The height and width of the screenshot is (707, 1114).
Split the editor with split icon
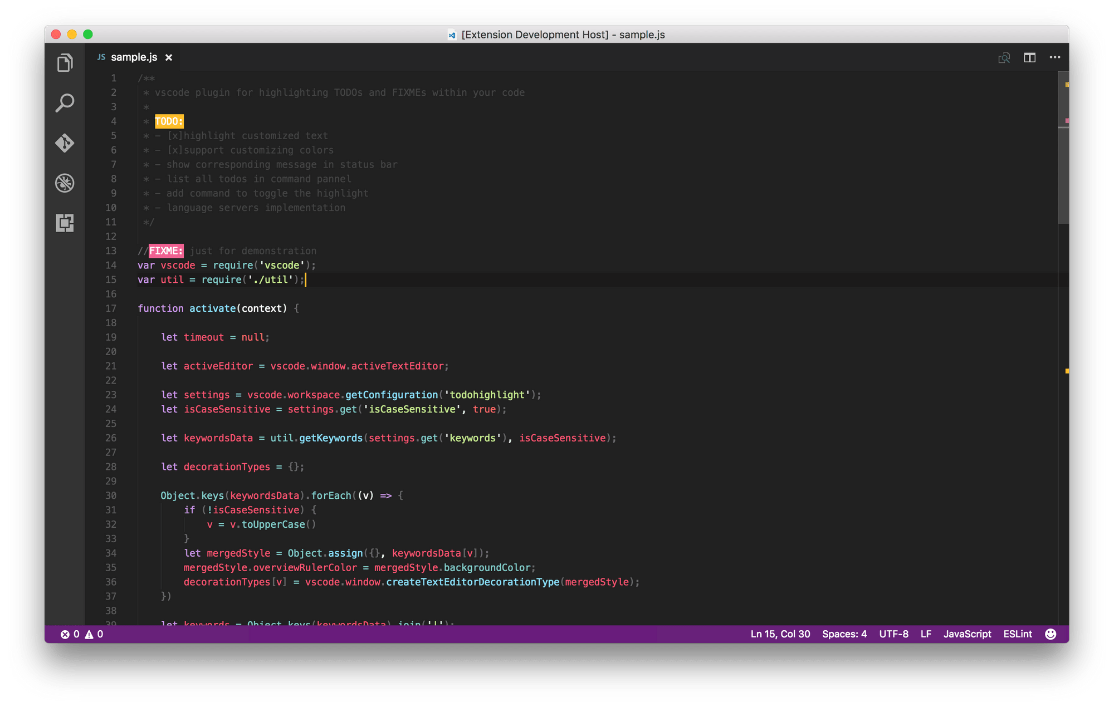1029,57
